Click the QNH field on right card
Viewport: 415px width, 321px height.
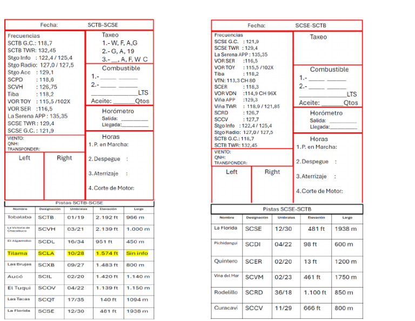tap(220, 157)
